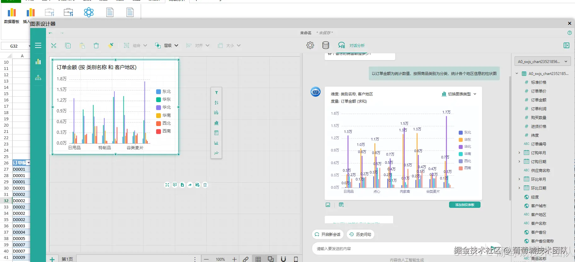Expand the 环比日期 field node
The height and width of the screenshot is (262, 575).
pyautogui.click(x=519, y=188)
